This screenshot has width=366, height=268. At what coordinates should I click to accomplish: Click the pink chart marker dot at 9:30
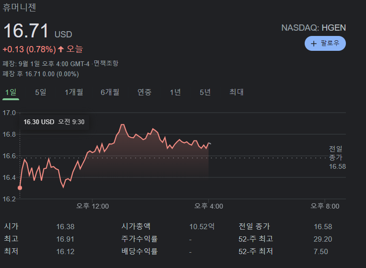click(20, 188)
